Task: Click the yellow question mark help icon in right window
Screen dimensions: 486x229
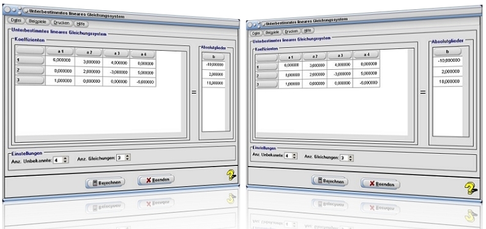Action: click(x=471, y=188)
